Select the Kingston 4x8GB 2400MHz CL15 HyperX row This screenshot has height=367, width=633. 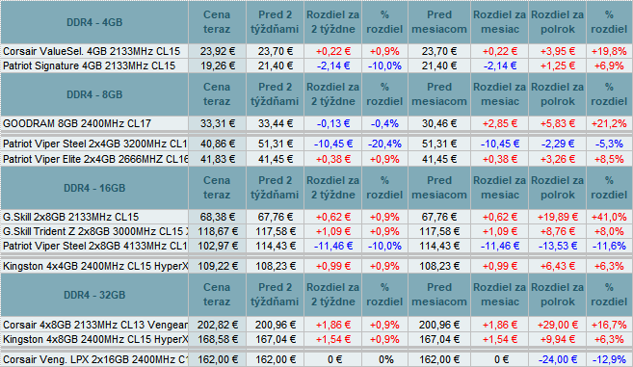point(316,339)
